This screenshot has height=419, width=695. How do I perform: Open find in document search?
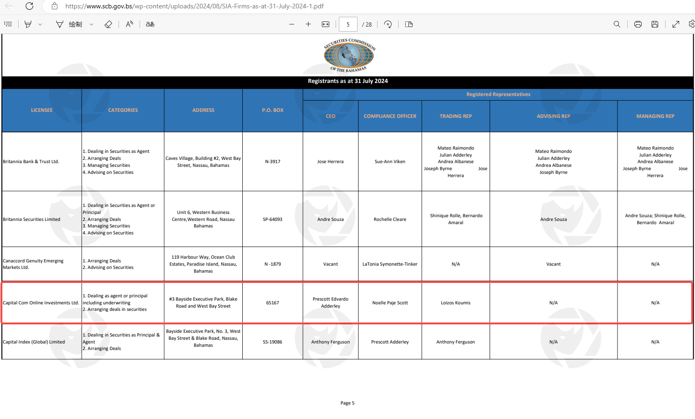tap(617, 24)
